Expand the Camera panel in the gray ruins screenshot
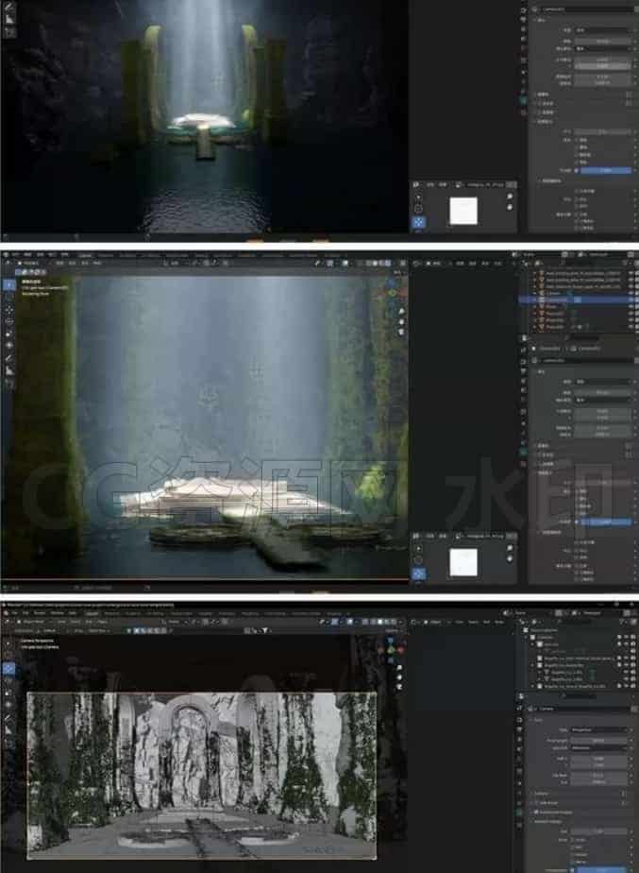Image resolution: width=639 pixels, height=873 pixels. coord(541,794)
